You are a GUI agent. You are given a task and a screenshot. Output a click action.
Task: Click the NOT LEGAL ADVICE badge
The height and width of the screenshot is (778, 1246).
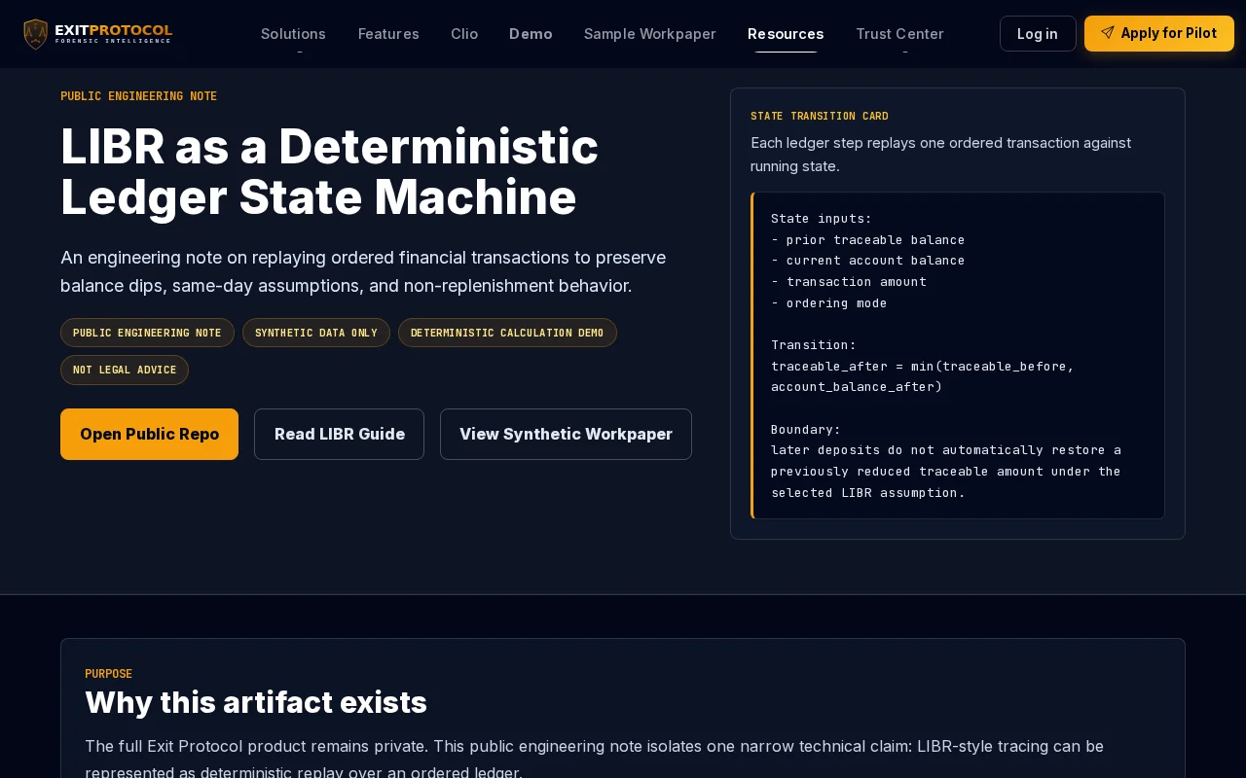pos(125,370)
